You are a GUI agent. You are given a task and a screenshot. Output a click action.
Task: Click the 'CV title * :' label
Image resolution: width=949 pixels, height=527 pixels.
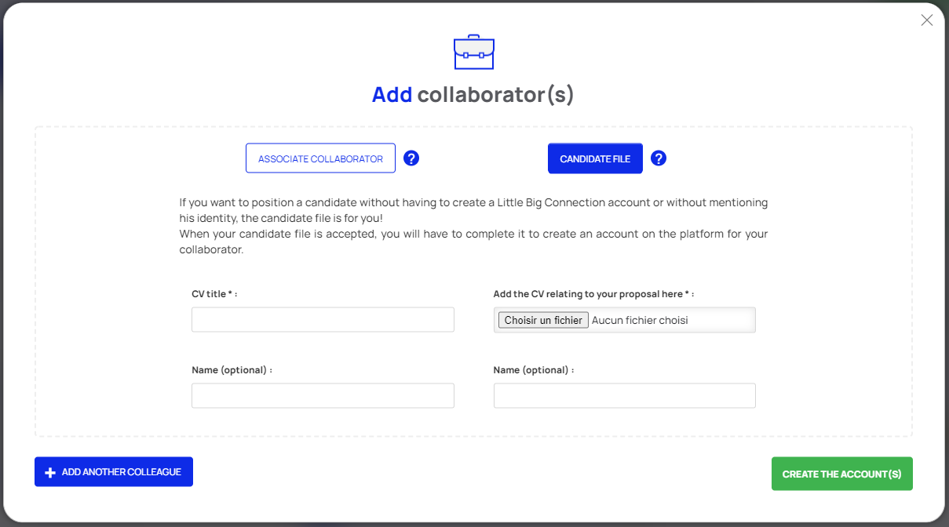pyautogui.click(x=214, y=294)
